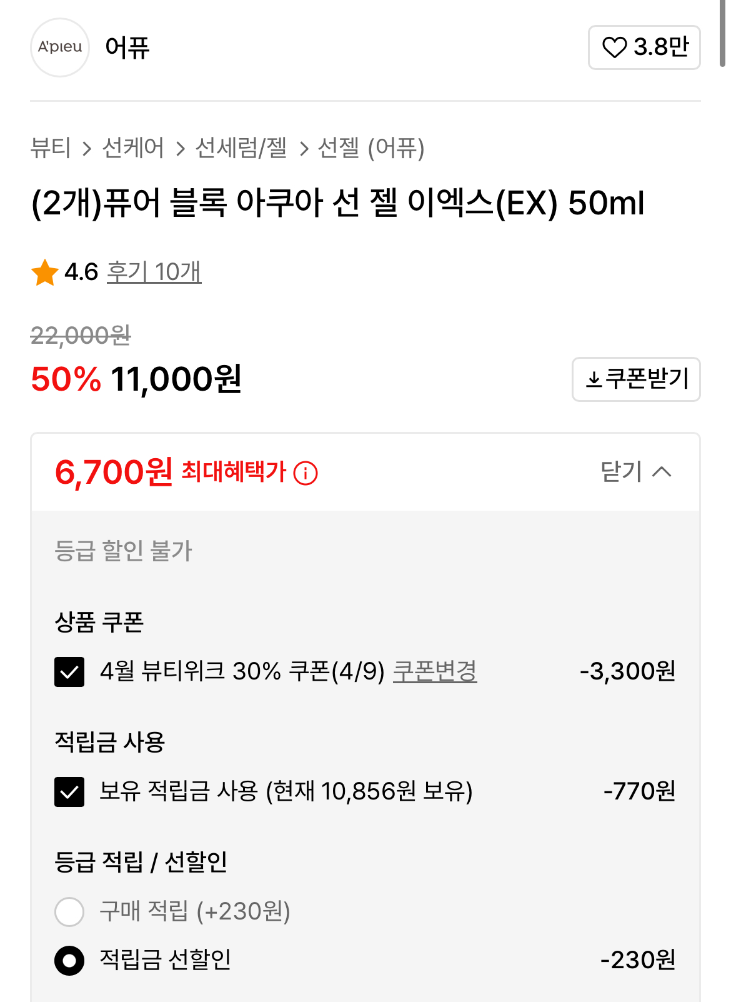
Task: Open the A'pieu brand logo
Action: pos(60,48)
